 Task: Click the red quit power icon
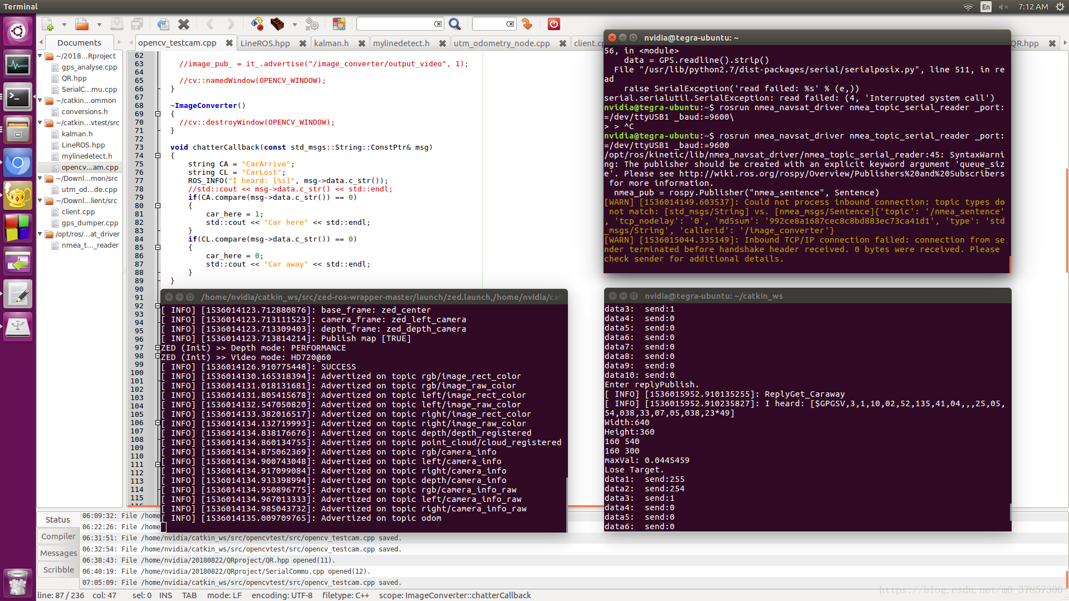tap(553, 24)
